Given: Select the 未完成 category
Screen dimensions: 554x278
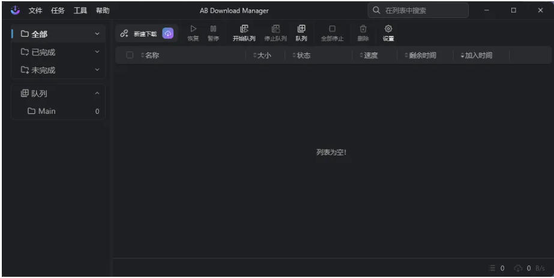Looking at the screenshot, I should coord(59,70).
